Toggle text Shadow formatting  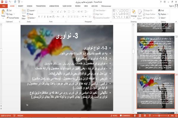(47, 17)
